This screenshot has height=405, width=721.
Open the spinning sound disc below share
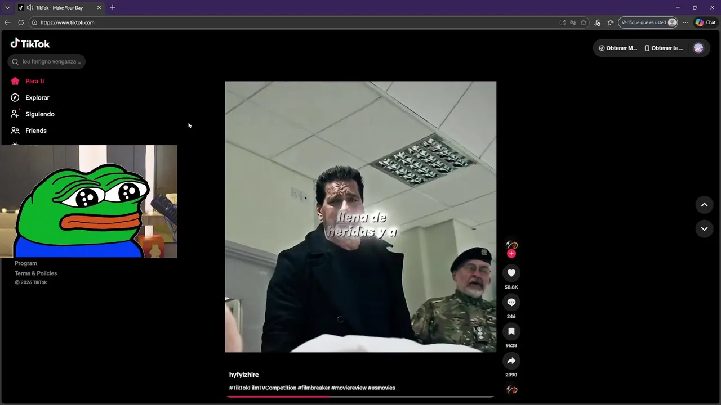click(x=511, y=390)
